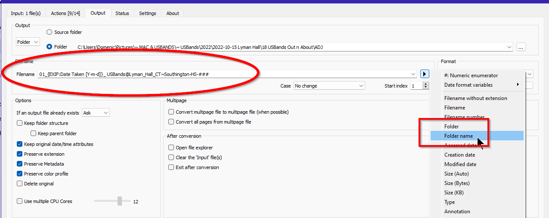The width and height of the screenshot is (549, 218).
Task: Click the filename variables arrow button
Action: pyautogui.click(x=425, y=74)
